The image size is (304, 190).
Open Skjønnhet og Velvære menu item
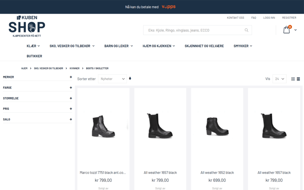(204, 46)
